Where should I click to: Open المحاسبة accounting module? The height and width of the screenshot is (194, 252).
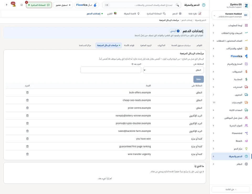pos(231,79)
